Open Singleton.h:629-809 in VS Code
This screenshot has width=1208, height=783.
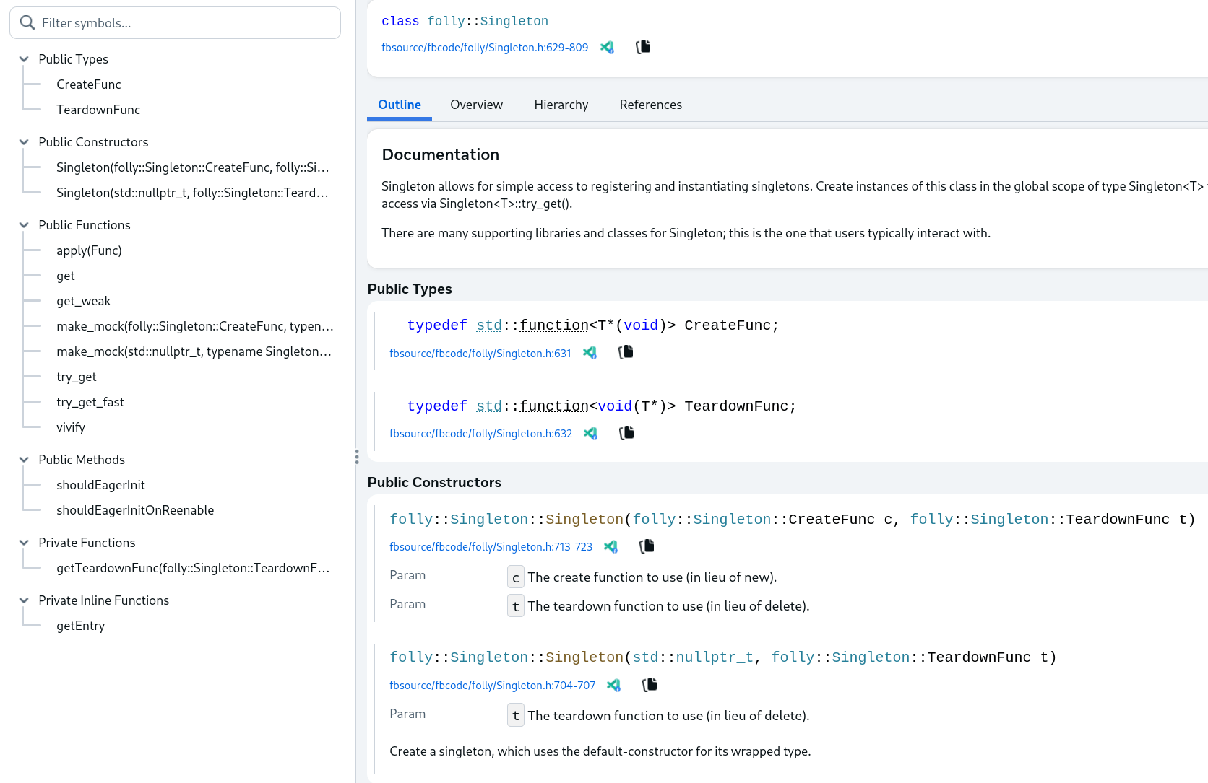tap(608, 47)
